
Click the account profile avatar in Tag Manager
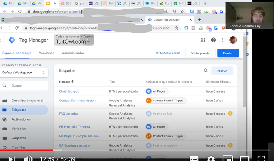pos(233,40)
